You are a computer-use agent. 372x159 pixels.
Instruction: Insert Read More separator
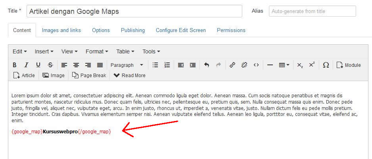pyautogui.click(x=130, y=76)
